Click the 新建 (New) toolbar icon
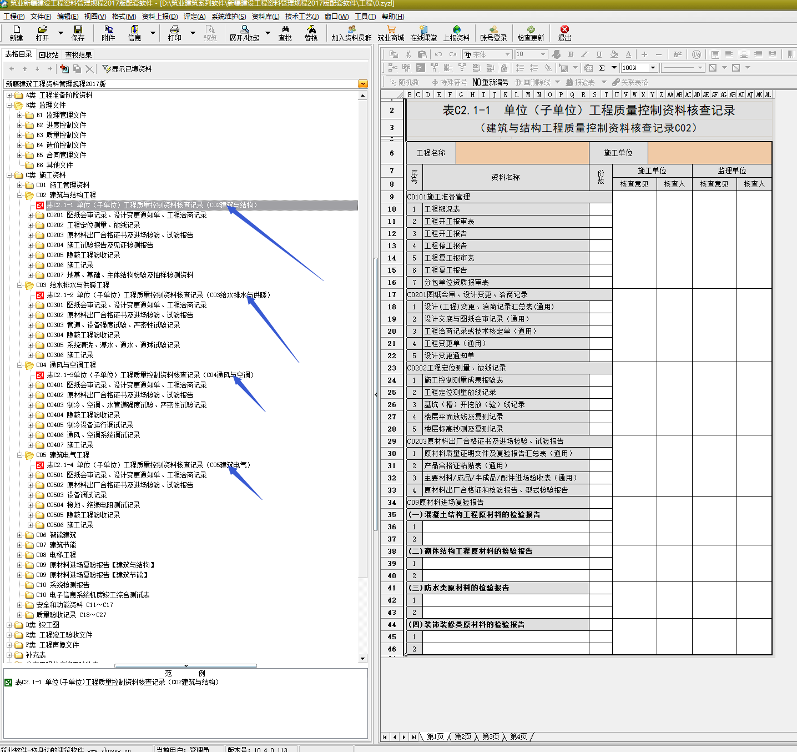Image resolution: width=797 pixels, height=752 pixels. tap(17, 33)
